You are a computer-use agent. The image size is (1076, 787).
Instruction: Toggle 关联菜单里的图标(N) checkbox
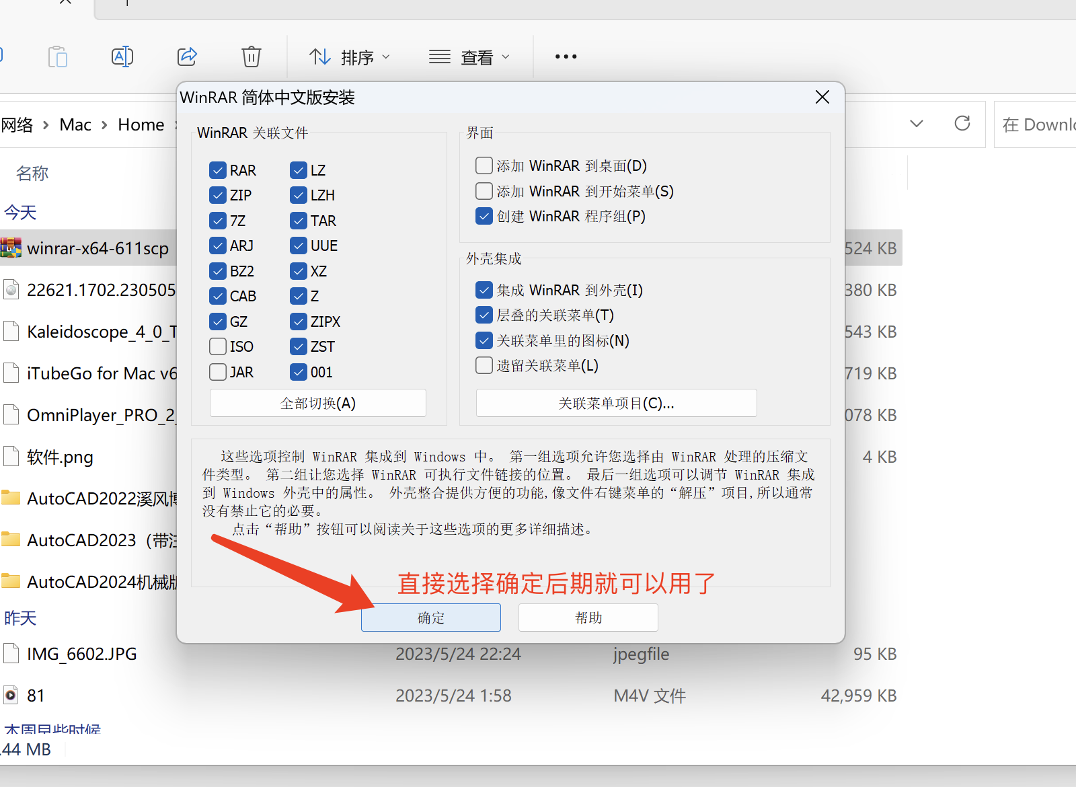pyautogui.click(x=484, y=340)
